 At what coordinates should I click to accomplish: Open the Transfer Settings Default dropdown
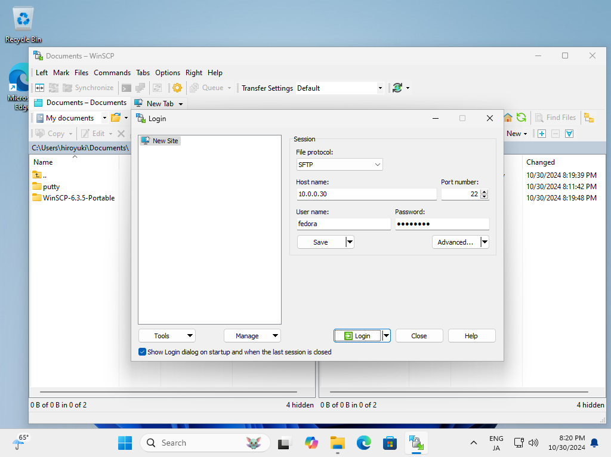(380, 88)
